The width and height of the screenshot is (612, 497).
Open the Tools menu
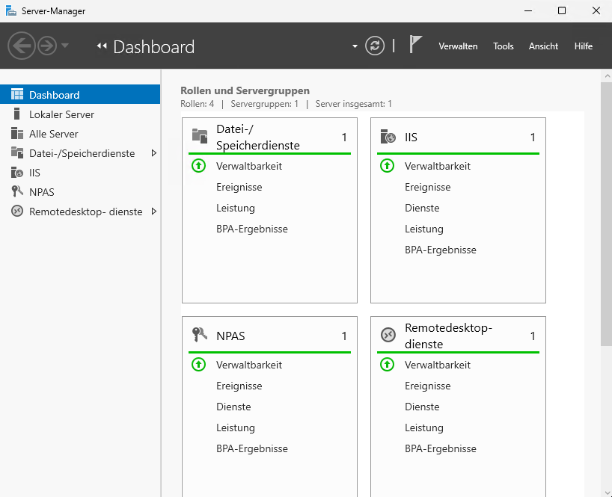pyautogui.click(x=503, y=46)
